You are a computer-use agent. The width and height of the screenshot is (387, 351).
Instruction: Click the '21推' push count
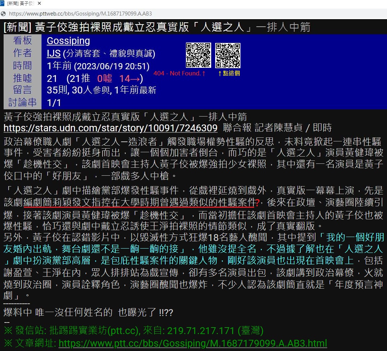click(80, 78)
